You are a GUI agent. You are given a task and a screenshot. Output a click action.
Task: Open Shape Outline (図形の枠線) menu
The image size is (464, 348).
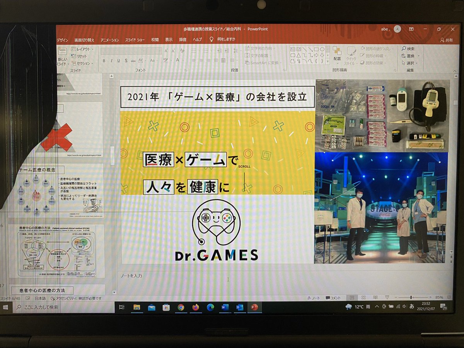pyautogui.click(x=374, y=56)
